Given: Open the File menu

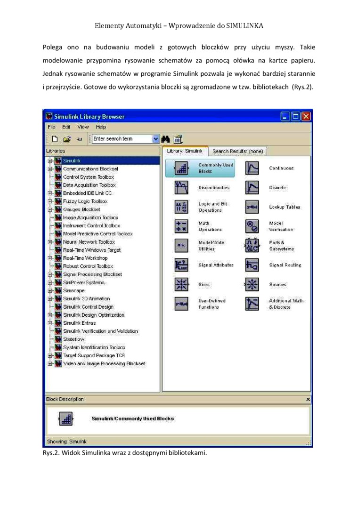Looking at the screenshot, I should pos(51,127).
